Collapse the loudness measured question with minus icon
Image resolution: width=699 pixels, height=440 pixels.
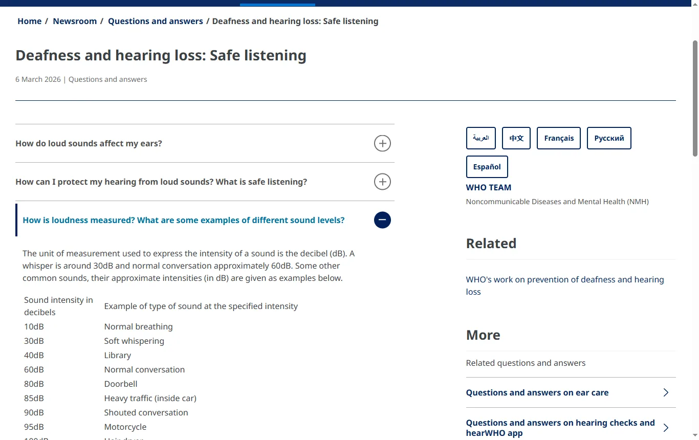(382, 220)
